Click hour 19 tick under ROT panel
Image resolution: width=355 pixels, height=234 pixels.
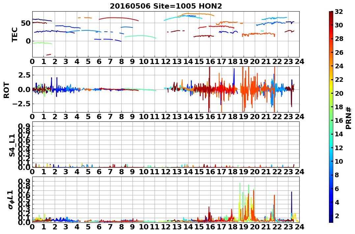coord(244,117)
